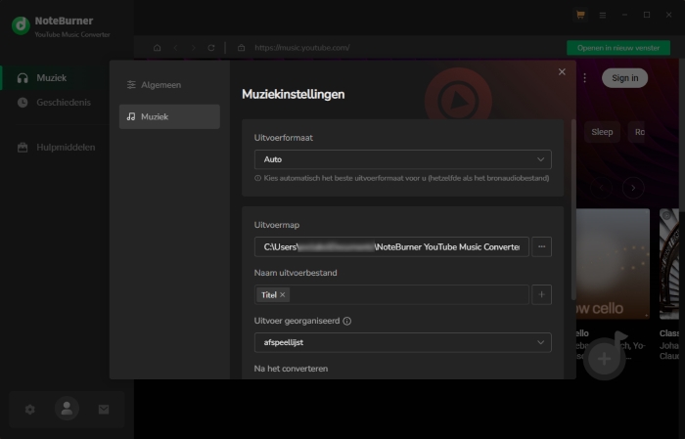Click the Na het converteren label
Screen dimensions: 685x439
click(x=291, y=369)
